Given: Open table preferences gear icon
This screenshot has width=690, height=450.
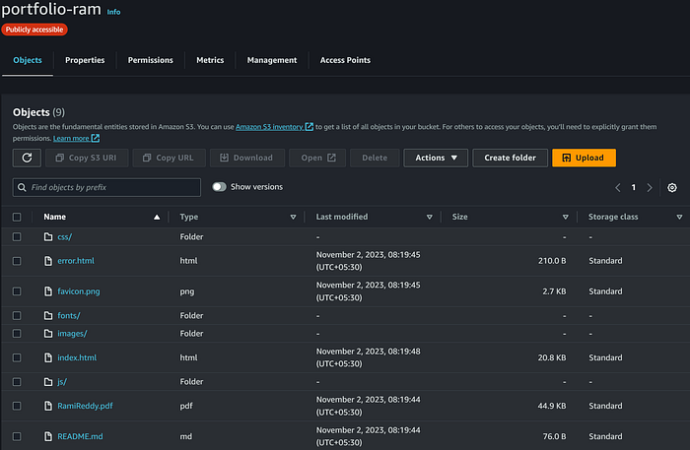Looking at the screenshot, I should pyautogui.click(x=672, y=188).
